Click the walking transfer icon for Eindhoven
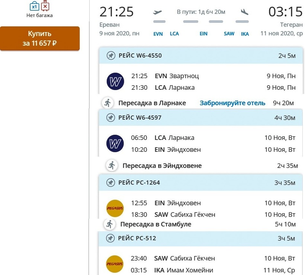This screenshot has height=275, width=305. pos(112,165)
